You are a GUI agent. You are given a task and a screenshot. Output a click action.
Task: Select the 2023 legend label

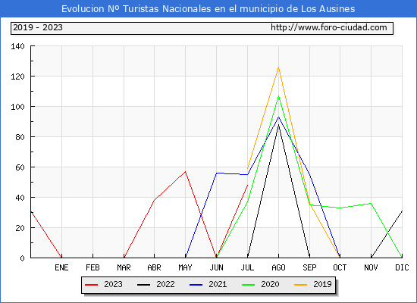point(113,284)
